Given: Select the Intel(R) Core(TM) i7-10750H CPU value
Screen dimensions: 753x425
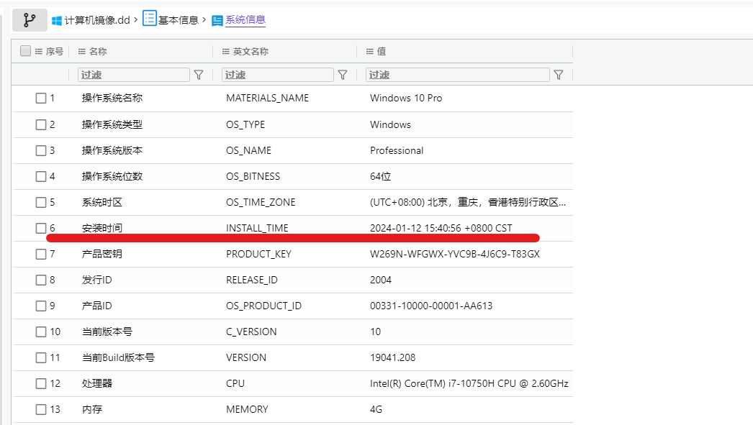Looking at the screenshot, I should pyautogui.click(x=469, y=384).
